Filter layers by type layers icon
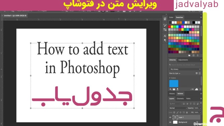Screen dimensions: 224x126 point(191,104)
